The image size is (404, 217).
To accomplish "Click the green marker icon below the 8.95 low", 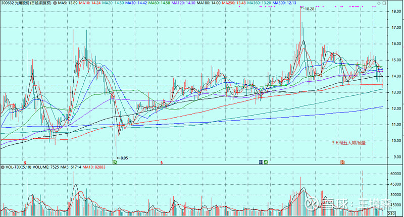I will 115,162.
